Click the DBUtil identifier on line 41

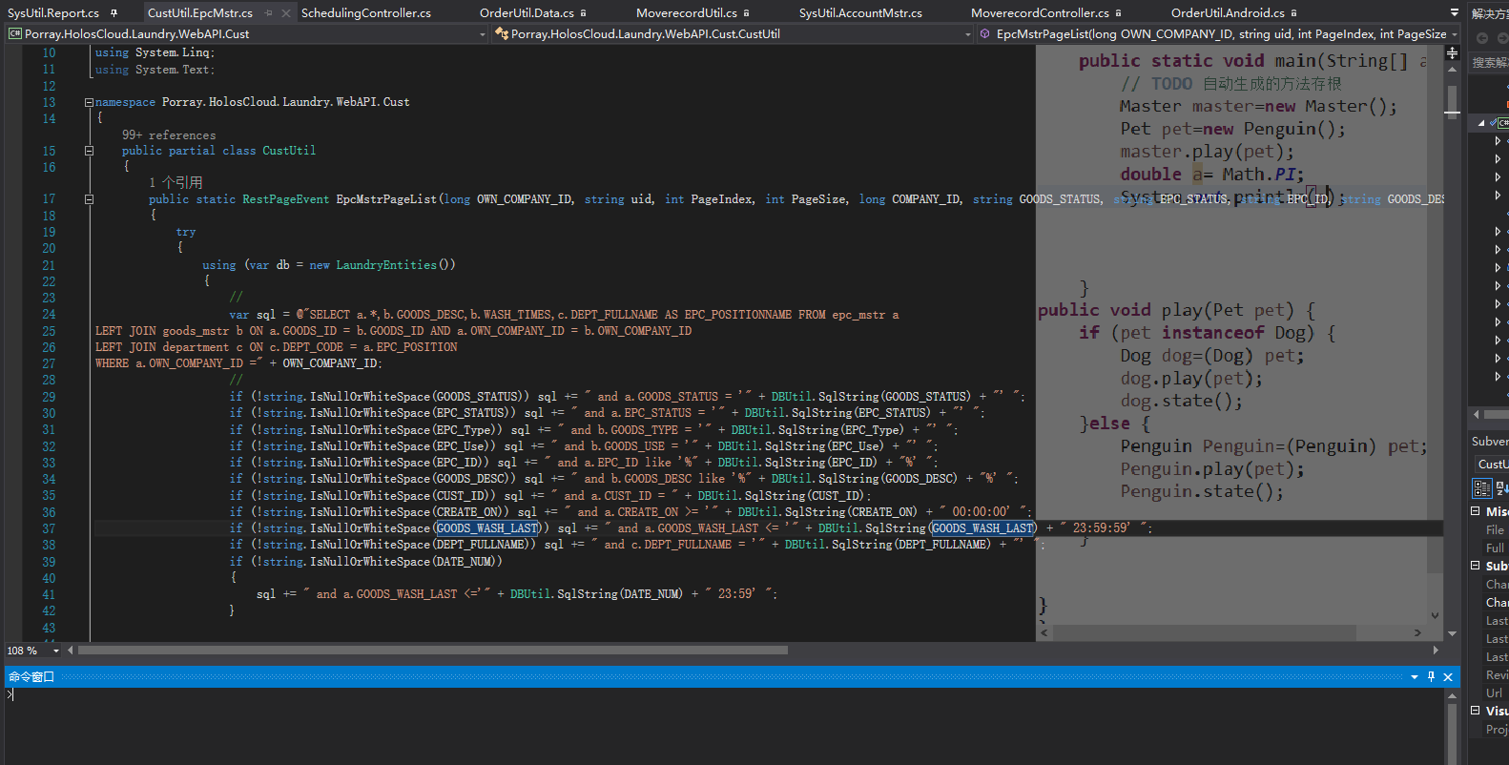(530, 594)
